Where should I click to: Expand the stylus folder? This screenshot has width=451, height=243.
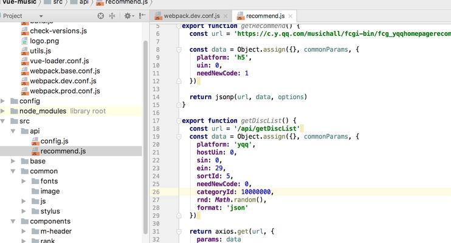click(24, 211)
